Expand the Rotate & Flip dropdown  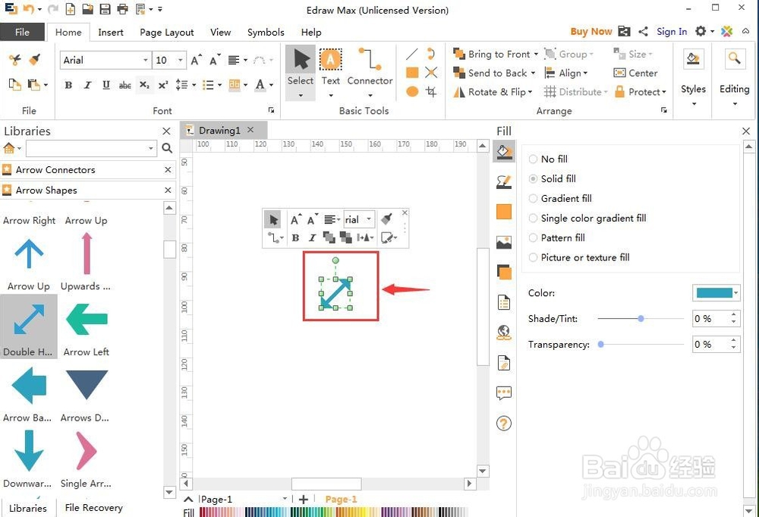click(531, 92)
